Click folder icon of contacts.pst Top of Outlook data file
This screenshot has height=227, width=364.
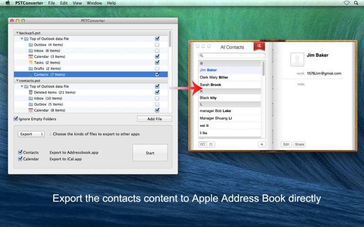(x=26, y=86)
